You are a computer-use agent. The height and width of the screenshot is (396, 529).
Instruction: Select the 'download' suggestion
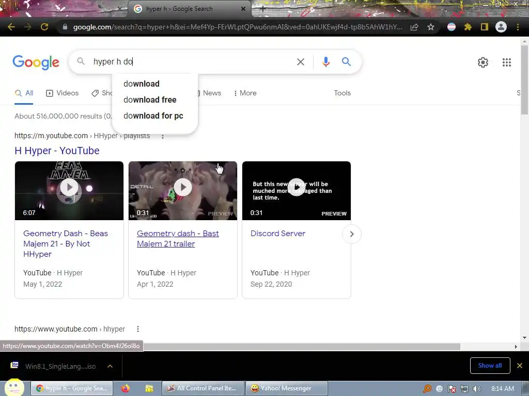pyautogui.click(x=142, y=84)
